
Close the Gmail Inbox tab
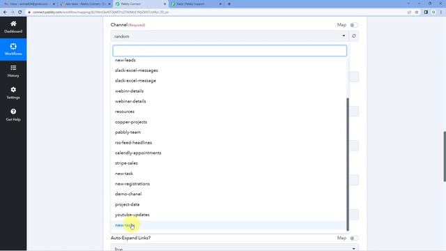(x=54, y=4)
